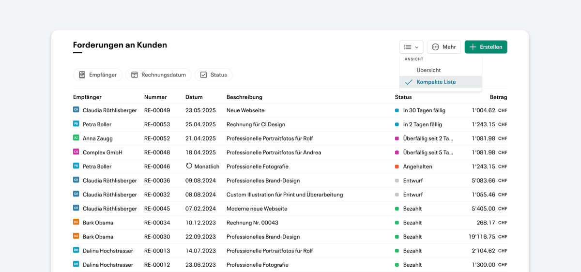Click the three-dots icon in Mehr button
The height and width of the screenshot is (272, 581).
click(435, 47)
